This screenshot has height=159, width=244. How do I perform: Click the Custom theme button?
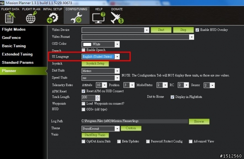point(131,128)
